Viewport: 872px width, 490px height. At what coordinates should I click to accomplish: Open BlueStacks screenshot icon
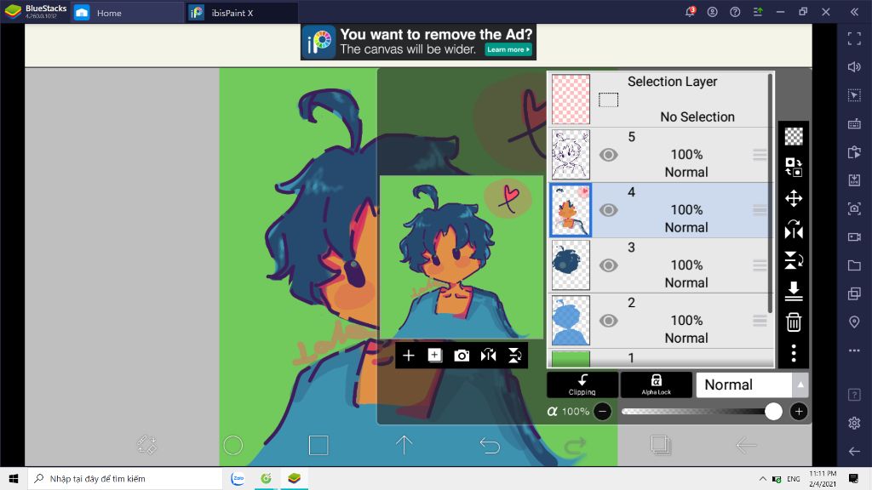tap(854, 209)
